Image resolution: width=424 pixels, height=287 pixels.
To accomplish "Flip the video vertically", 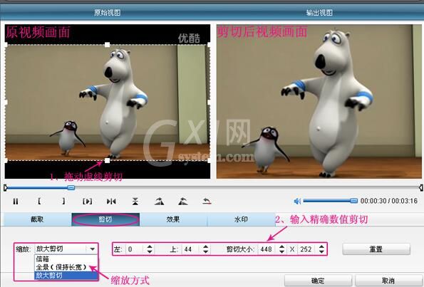I will coord(135,202).
